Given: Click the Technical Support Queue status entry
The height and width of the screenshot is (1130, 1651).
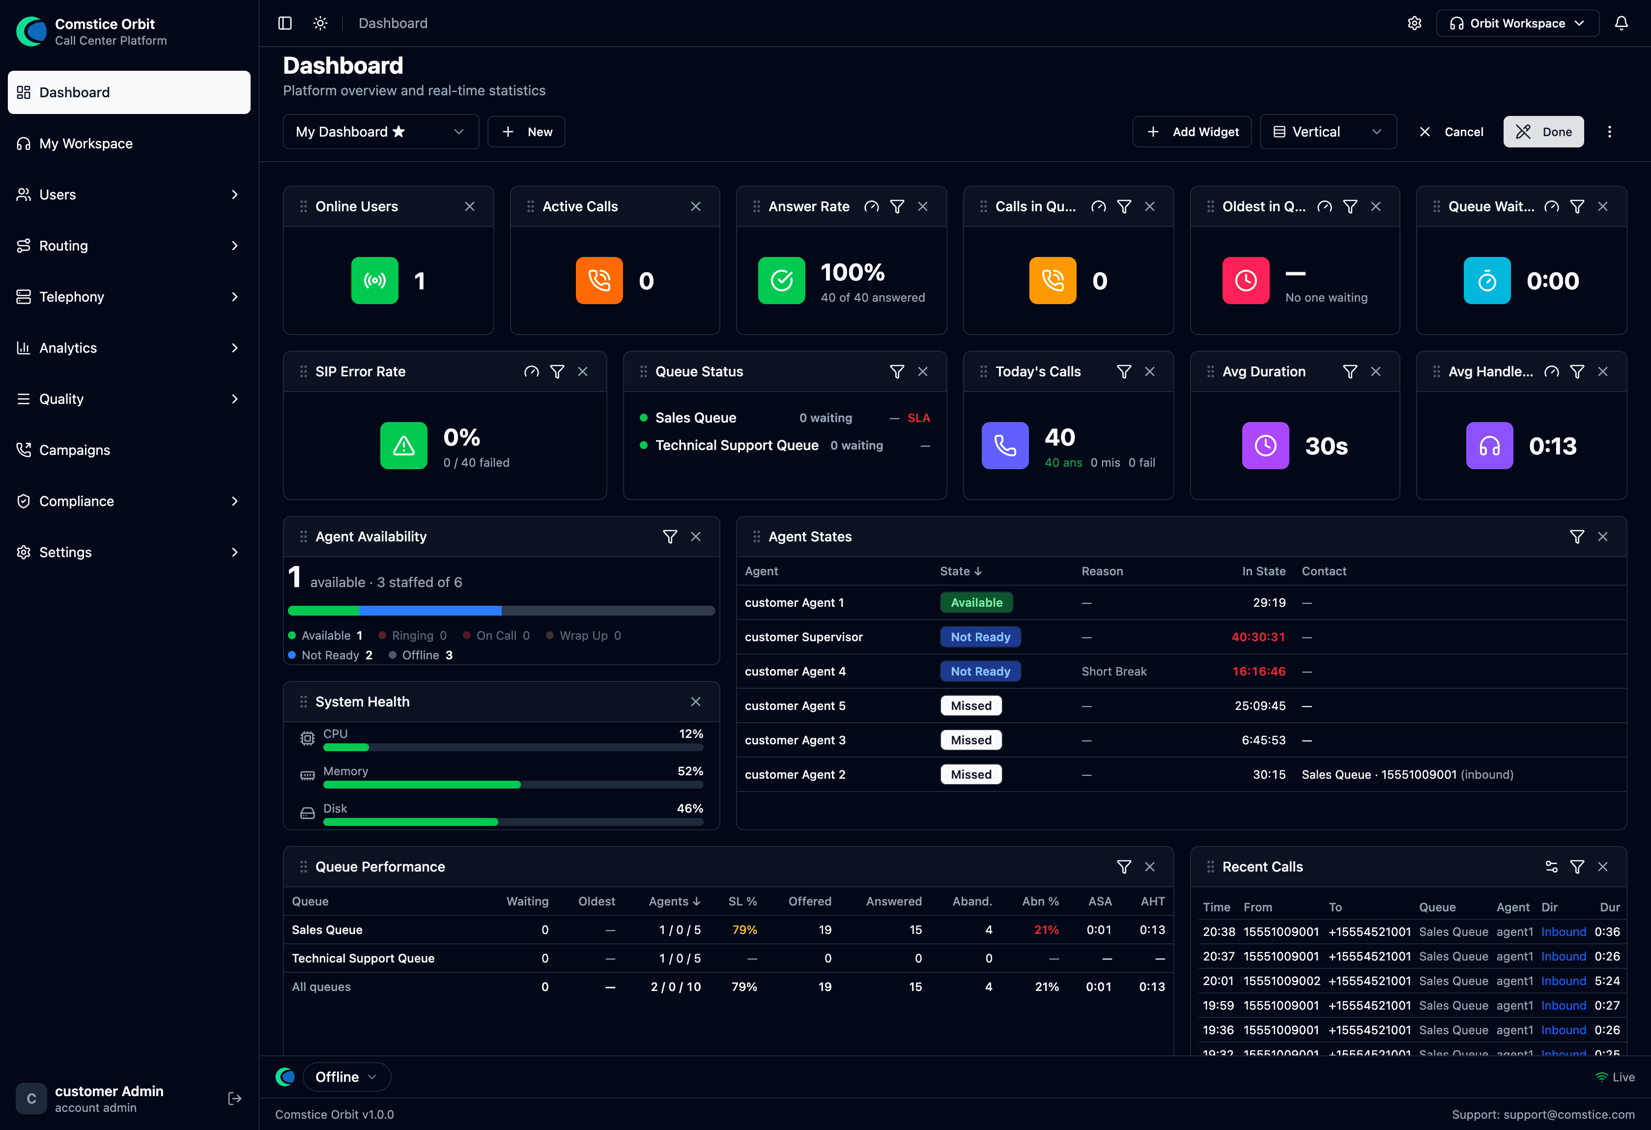Looking at the screenshot, I should (785, 445).
